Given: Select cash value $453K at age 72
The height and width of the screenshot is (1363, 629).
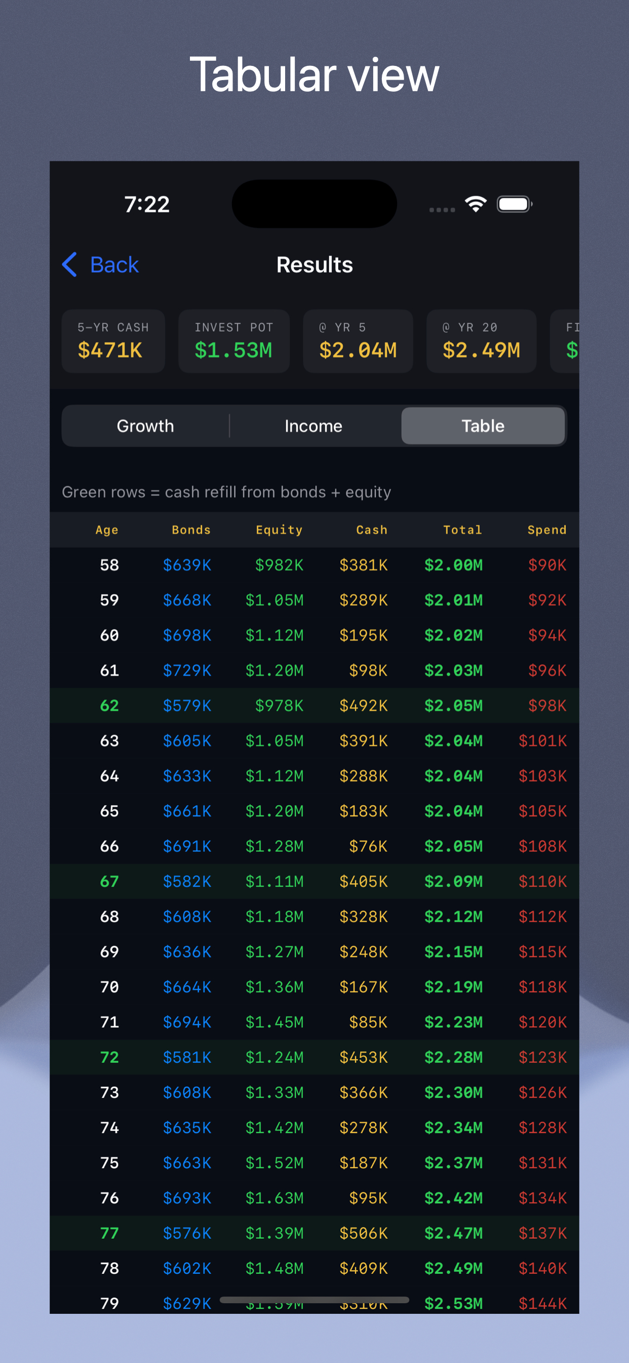Looking at the screenshot, I should [x=364, y=1057].
